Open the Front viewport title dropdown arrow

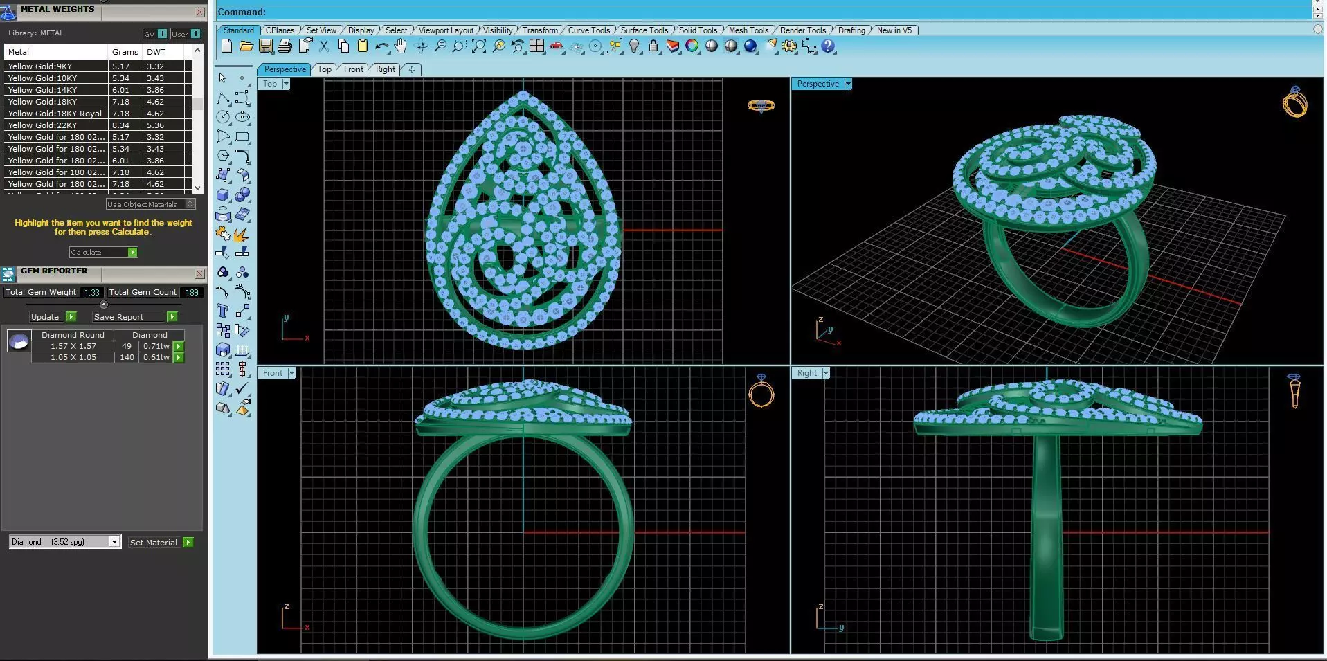tap(291, 373)
